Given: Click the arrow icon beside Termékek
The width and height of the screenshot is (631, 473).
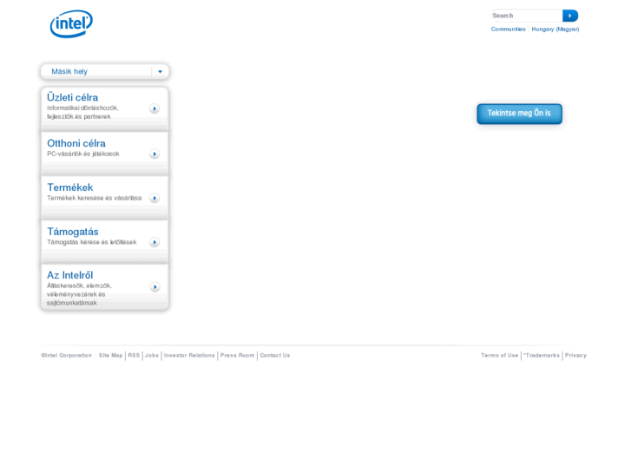Looking at the screenshot, I should pos(154,198).
